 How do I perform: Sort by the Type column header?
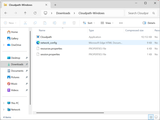(91, 30)
